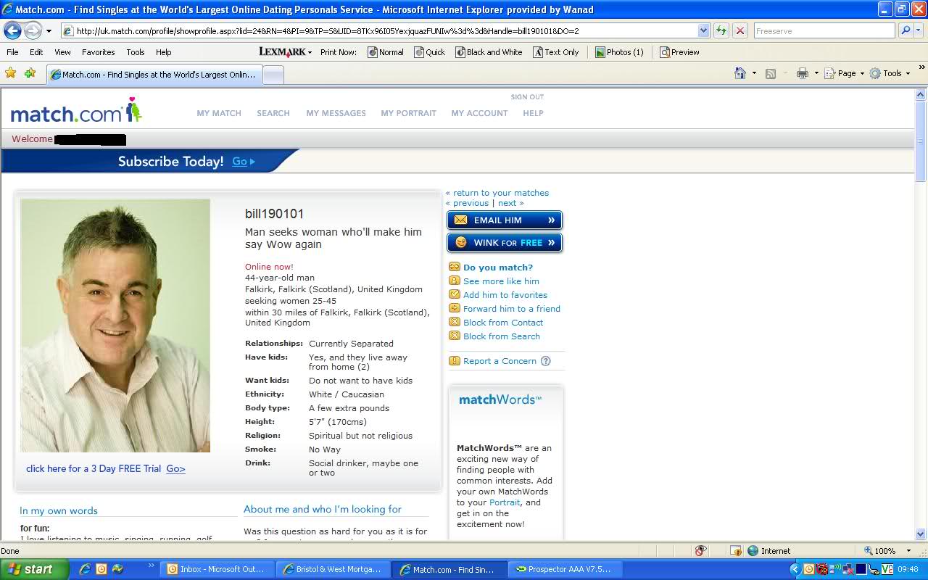The height and width of the screenshot is (580, 928).
Task: Click the pop-up blocker icon in status bar
Action: point(700,551)
